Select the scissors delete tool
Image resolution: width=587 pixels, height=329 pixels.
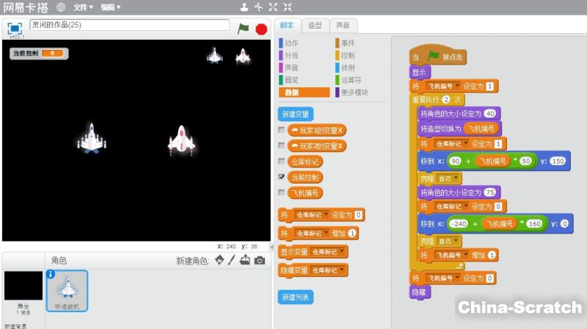(x=258, y=7)
